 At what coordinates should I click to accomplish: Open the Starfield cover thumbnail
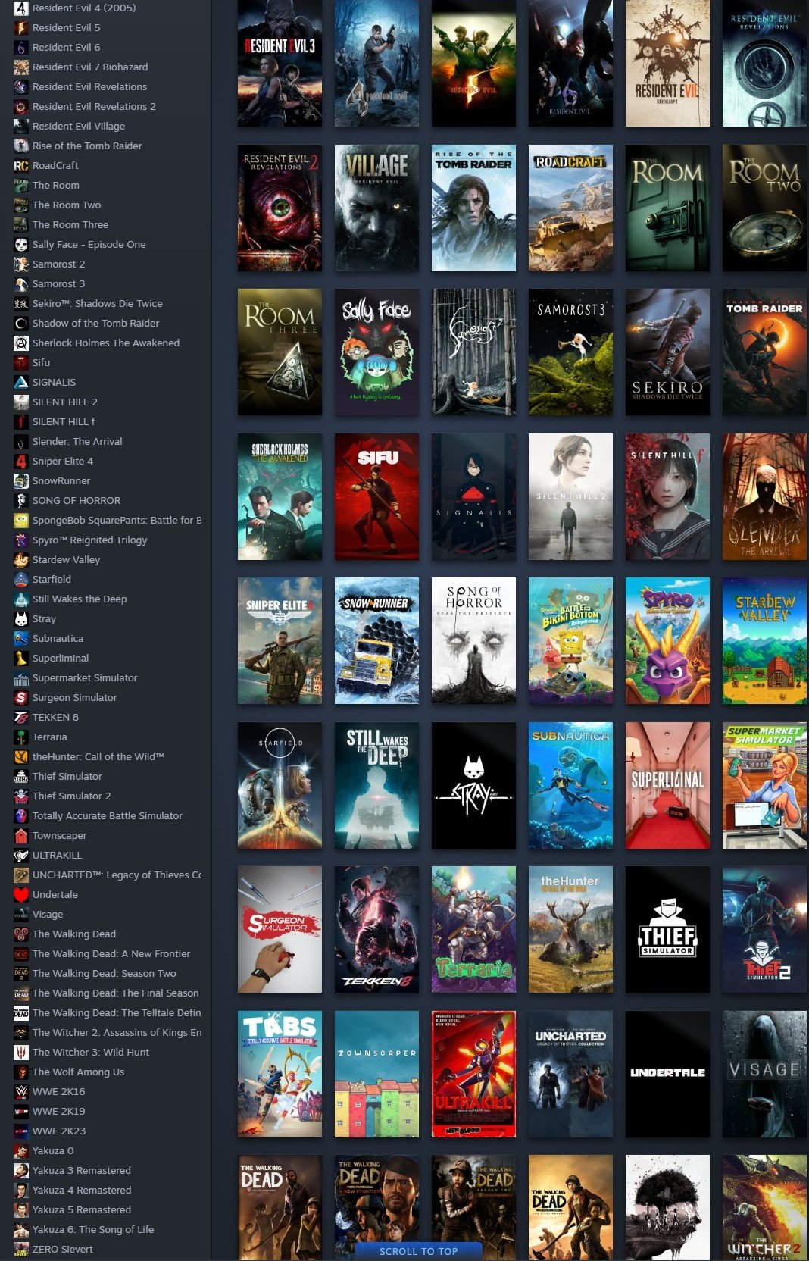[x=280, y=785]
